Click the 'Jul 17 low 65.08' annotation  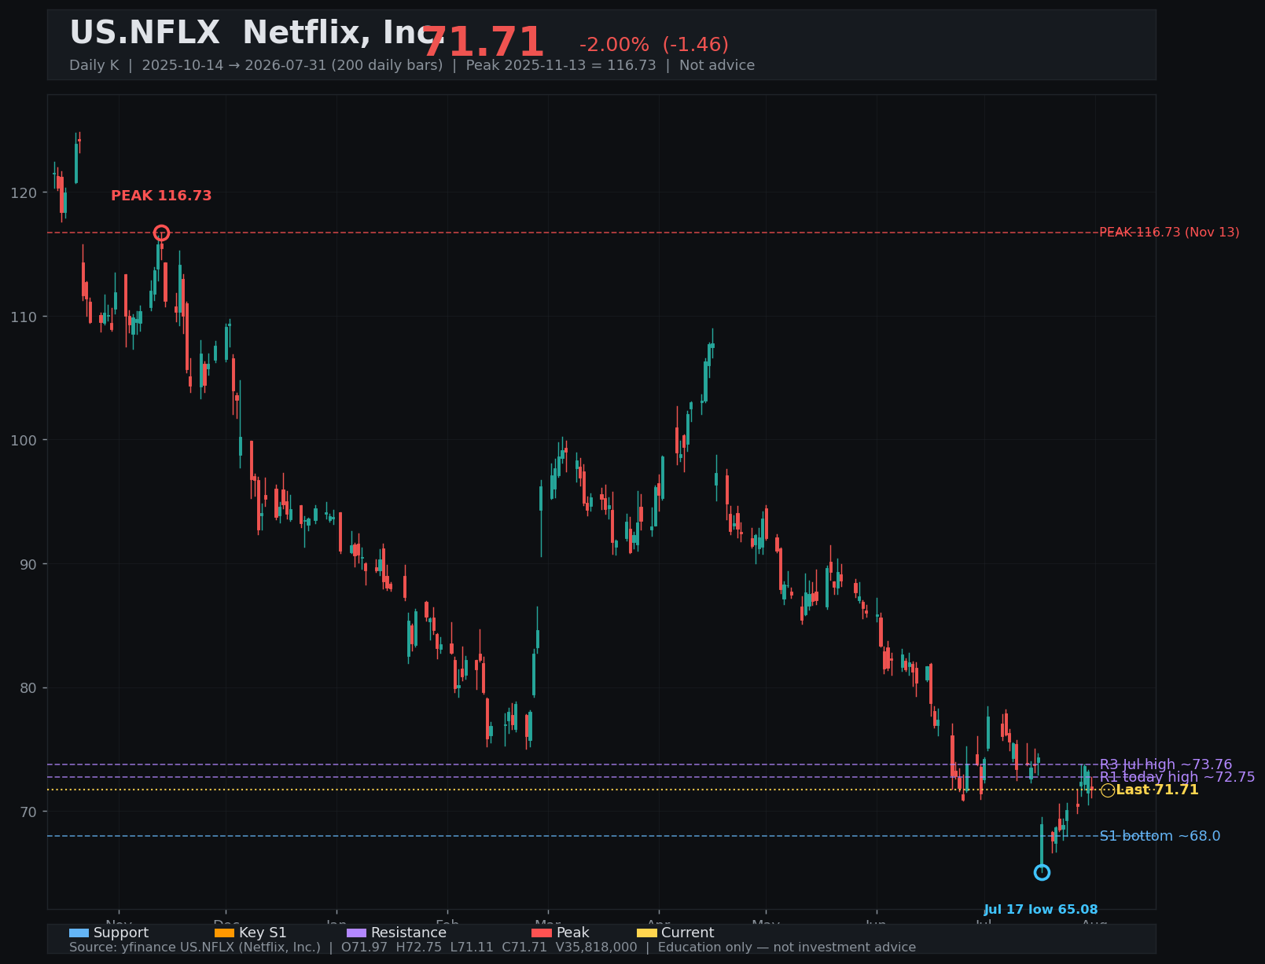(1041, 910)
